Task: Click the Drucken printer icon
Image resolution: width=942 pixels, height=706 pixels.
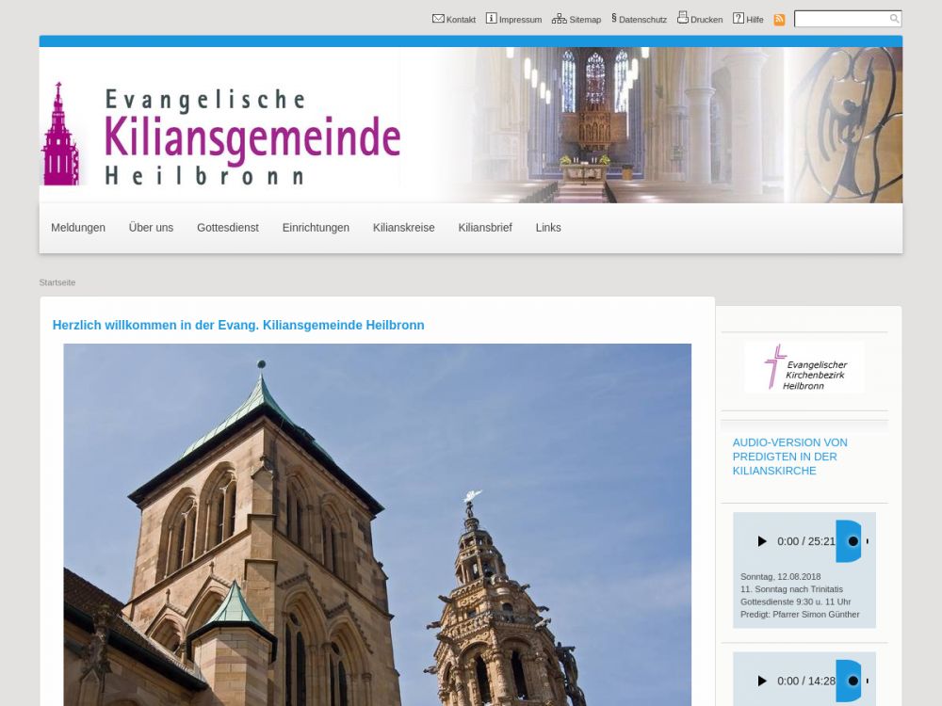Action: click(682, 18)
